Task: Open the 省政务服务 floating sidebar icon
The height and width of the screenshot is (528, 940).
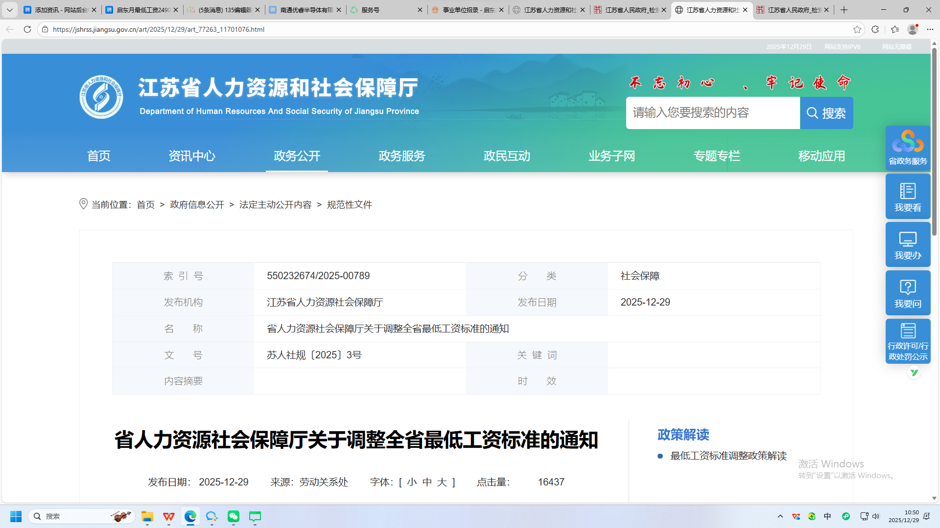Action: pyautogui.click(x=908, y=148)
